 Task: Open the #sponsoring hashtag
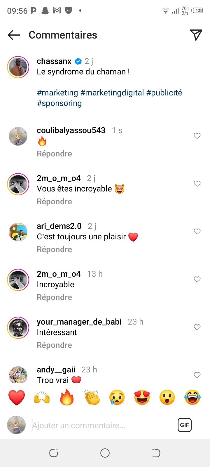click(x=60, y=103)
